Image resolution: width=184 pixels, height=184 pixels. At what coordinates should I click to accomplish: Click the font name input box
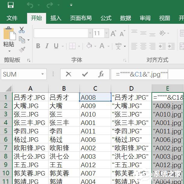[61, 33]
